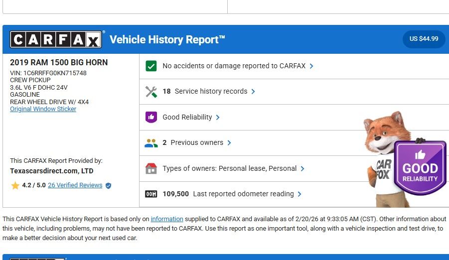Image resolution: width=449 pixels, height=260 pixels.
Task: Click the previous owners people icon
Action: point(151,143)
